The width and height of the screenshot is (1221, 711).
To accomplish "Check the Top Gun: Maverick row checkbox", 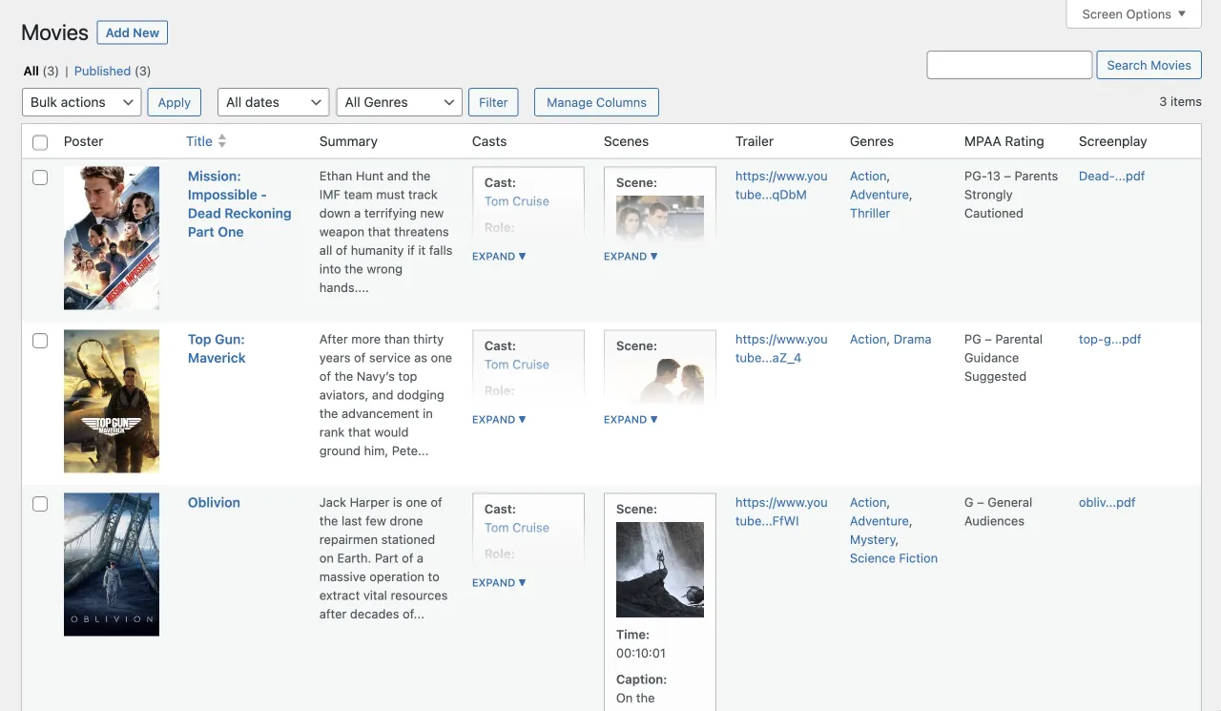I will (40, 341).
